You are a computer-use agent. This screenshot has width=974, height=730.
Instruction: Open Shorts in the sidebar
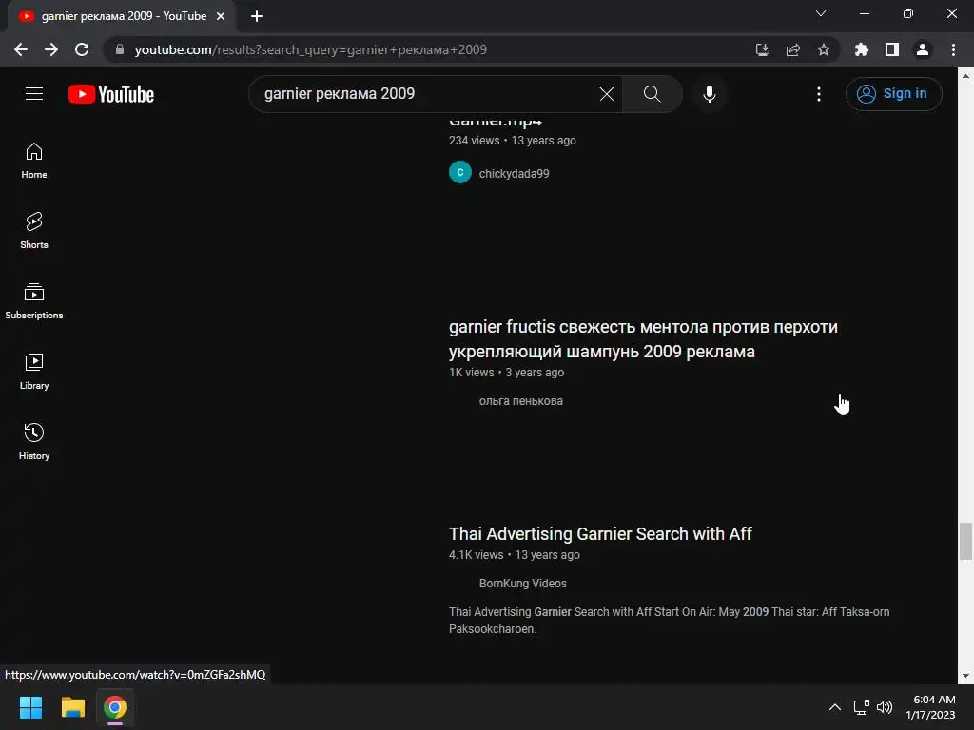(34, 231)
